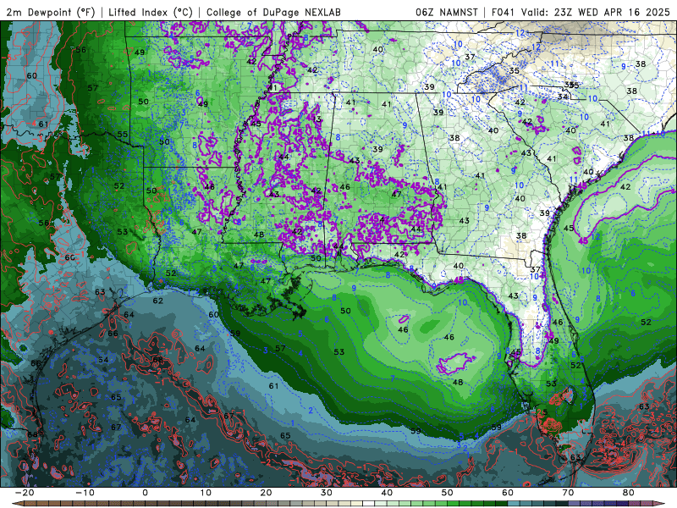This screenshot has height=508, width=677.
Task: Click the "30" color scale label
Action: (x=327, y=493)
